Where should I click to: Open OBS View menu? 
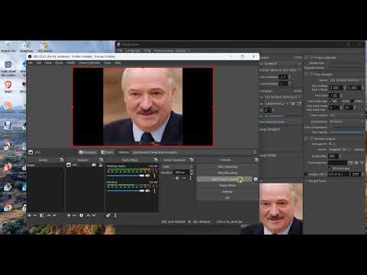[48, 63]
